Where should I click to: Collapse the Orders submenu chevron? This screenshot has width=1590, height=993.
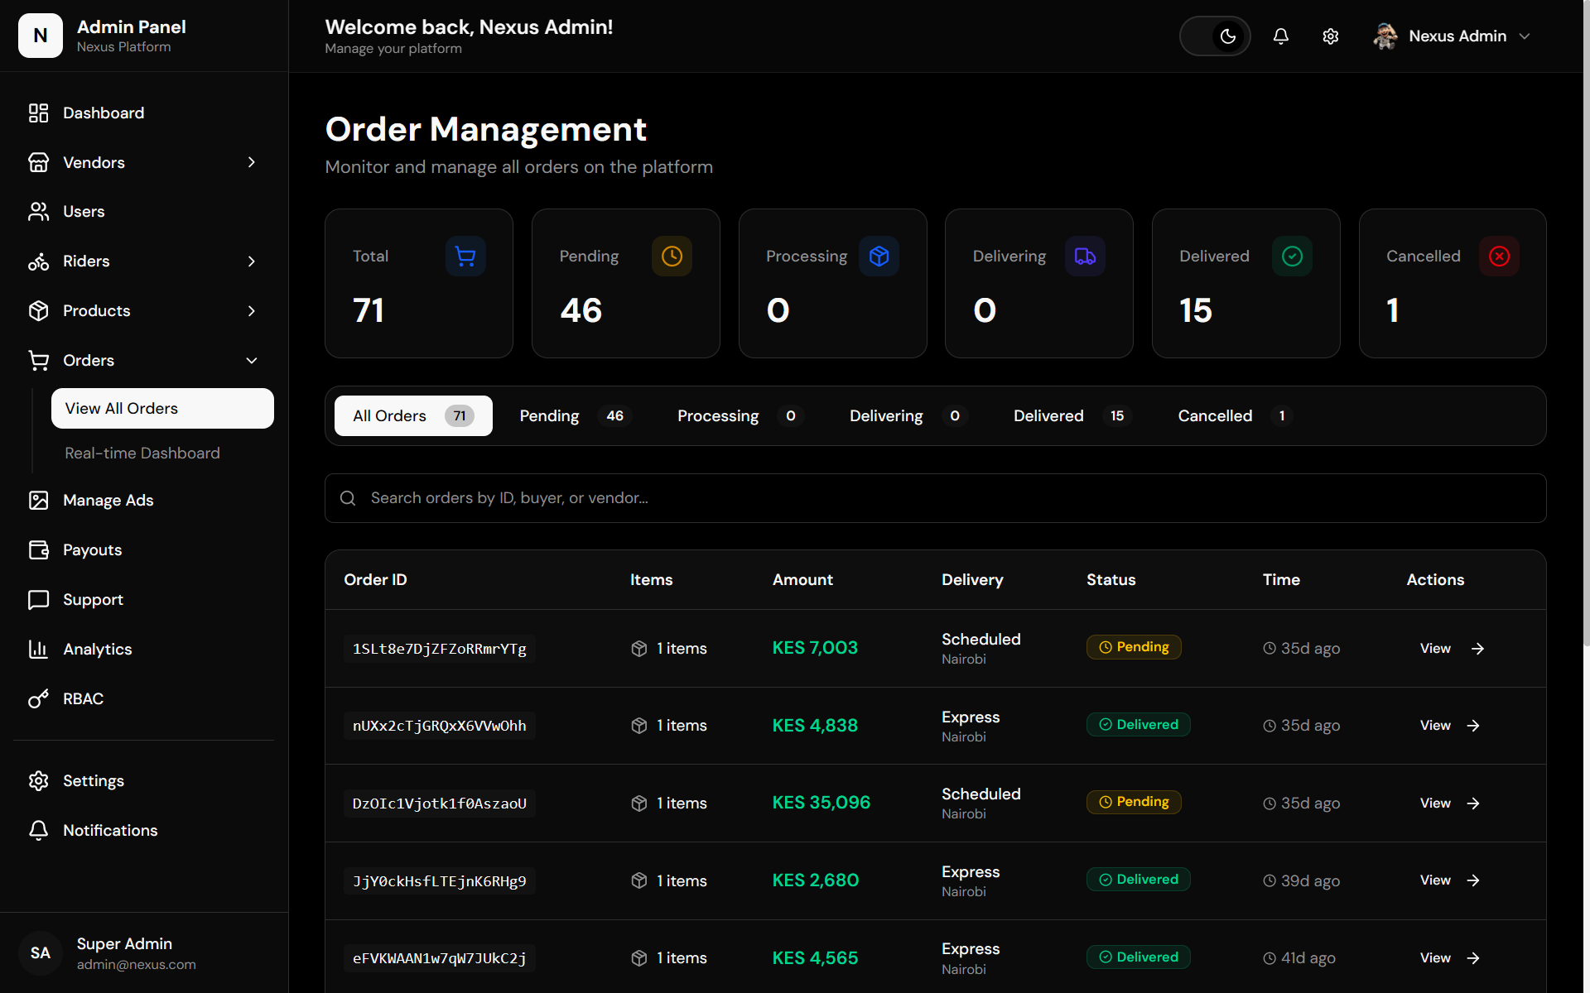click(252, 361)
